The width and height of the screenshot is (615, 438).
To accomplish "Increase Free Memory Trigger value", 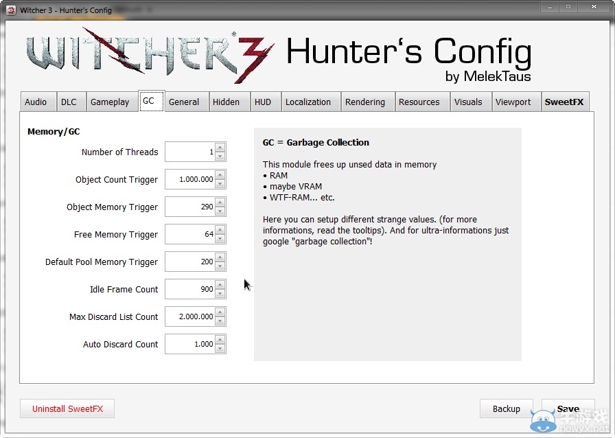I will tap(220, 230).
